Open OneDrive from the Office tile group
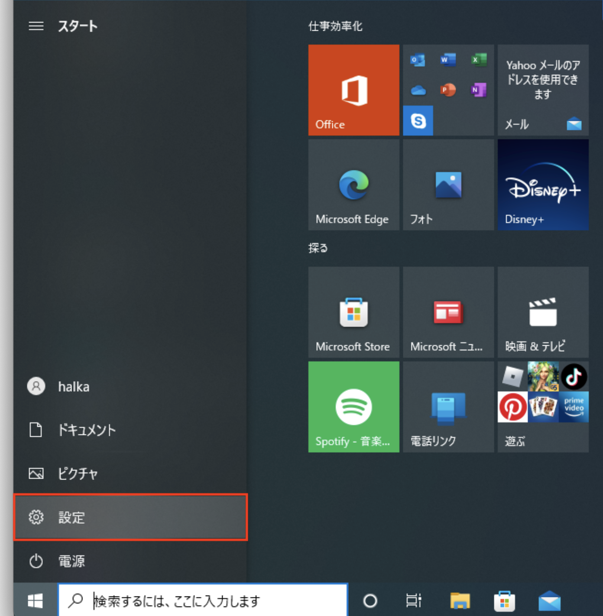 click(x=417, y=91)
